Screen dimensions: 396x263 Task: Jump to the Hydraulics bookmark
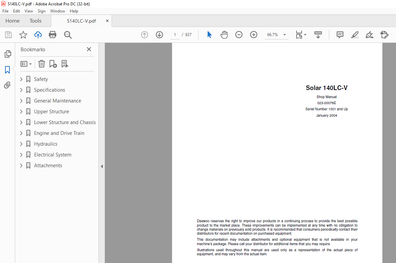(x=46, y=144)
